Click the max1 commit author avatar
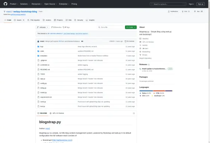 (x=38, y=41)
